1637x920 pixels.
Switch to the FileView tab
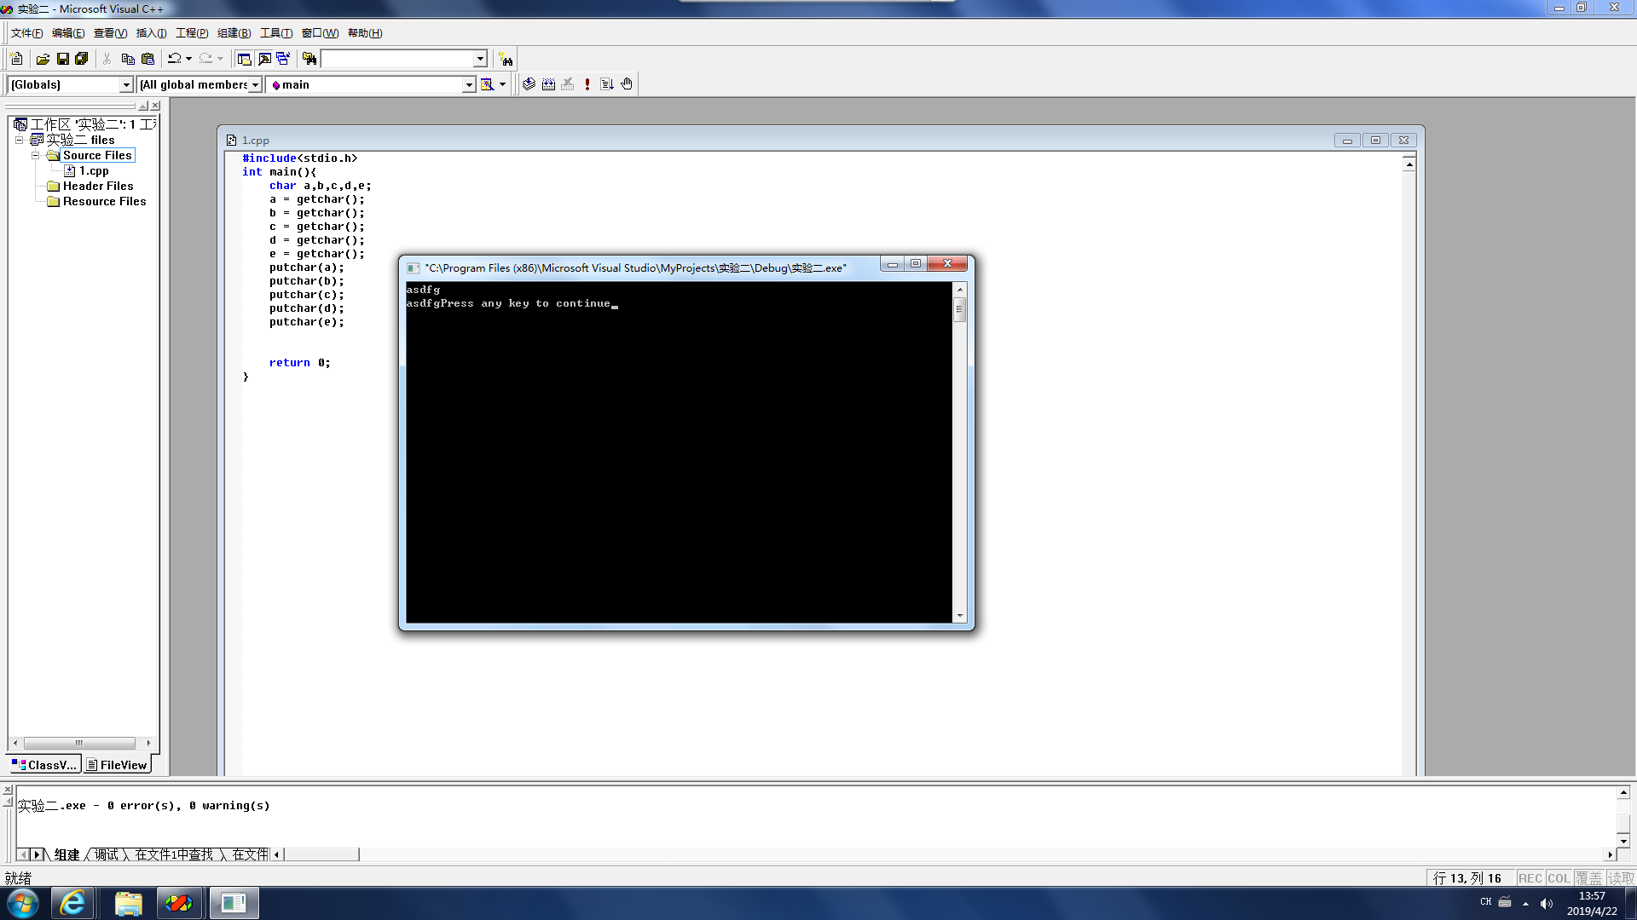[118, 765]
